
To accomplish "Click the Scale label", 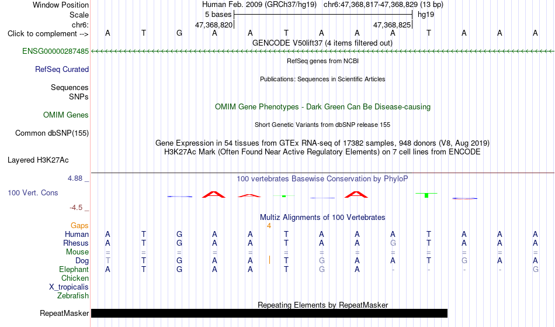I will (79, 15).
